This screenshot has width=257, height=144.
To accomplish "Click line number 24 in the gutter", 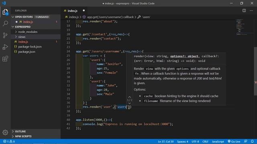I will pos(68,51).
